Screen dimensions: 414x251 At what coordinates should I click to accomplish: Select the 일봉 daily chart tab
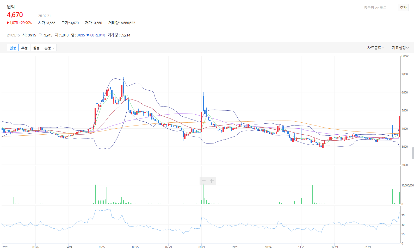(x=13, y=48)
